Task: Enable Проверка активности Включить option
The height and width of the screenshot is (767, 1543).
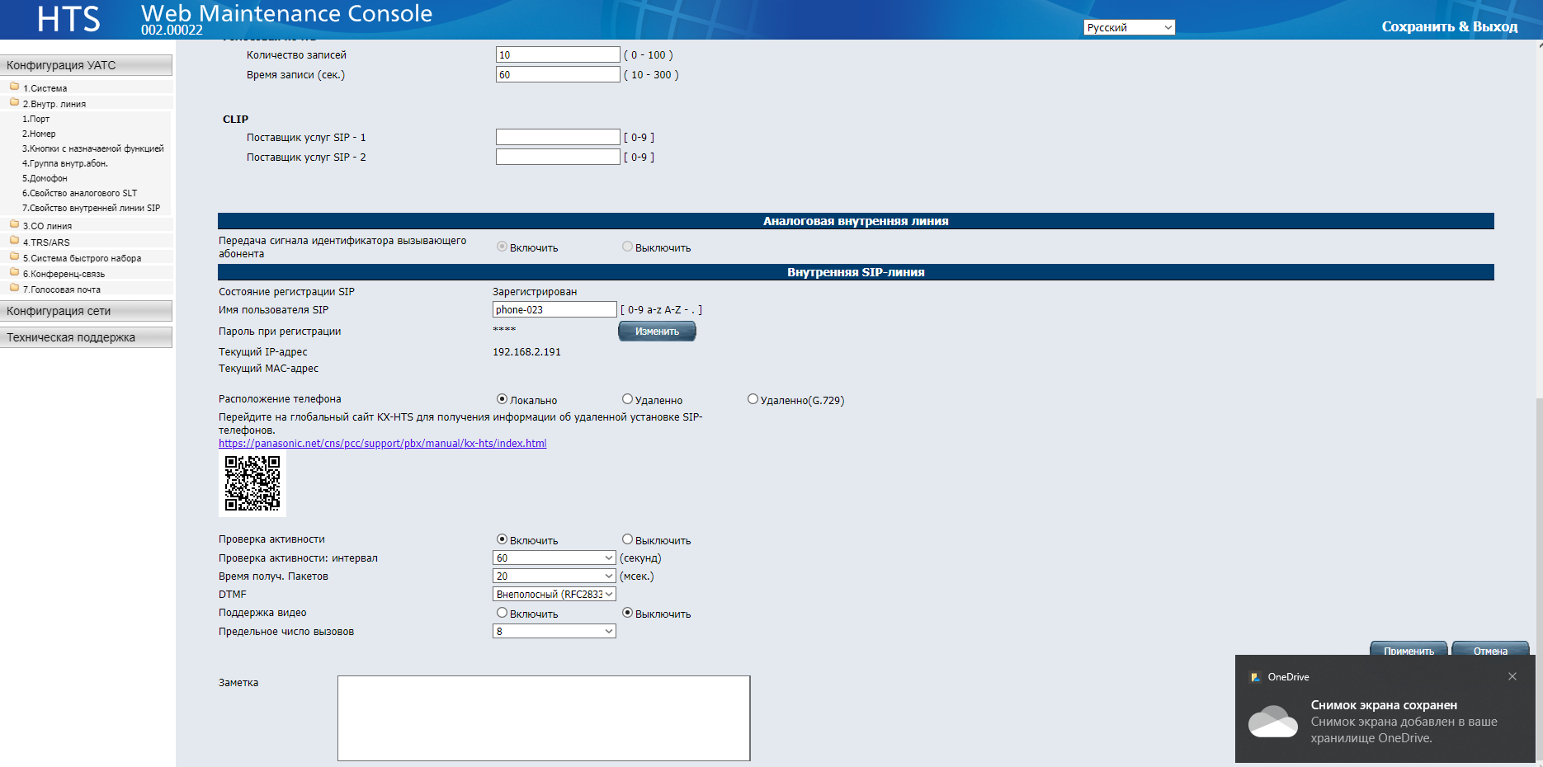Action: click(x=502, y=539)
